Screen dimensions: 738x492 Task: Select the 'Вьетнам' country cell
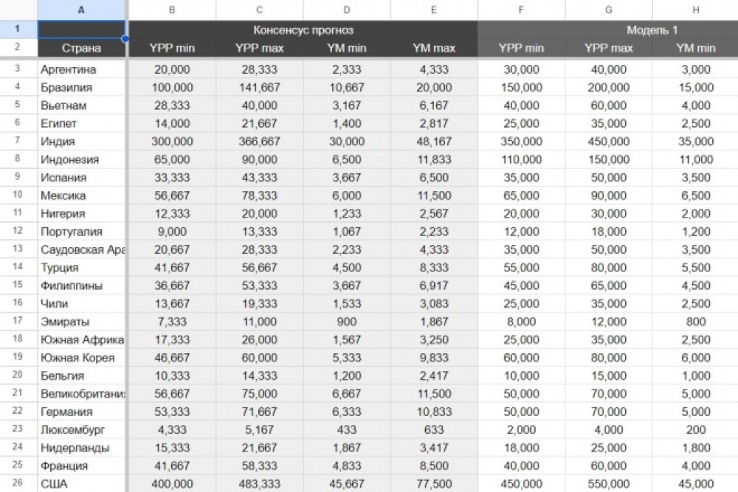click(x=81, y=105)
